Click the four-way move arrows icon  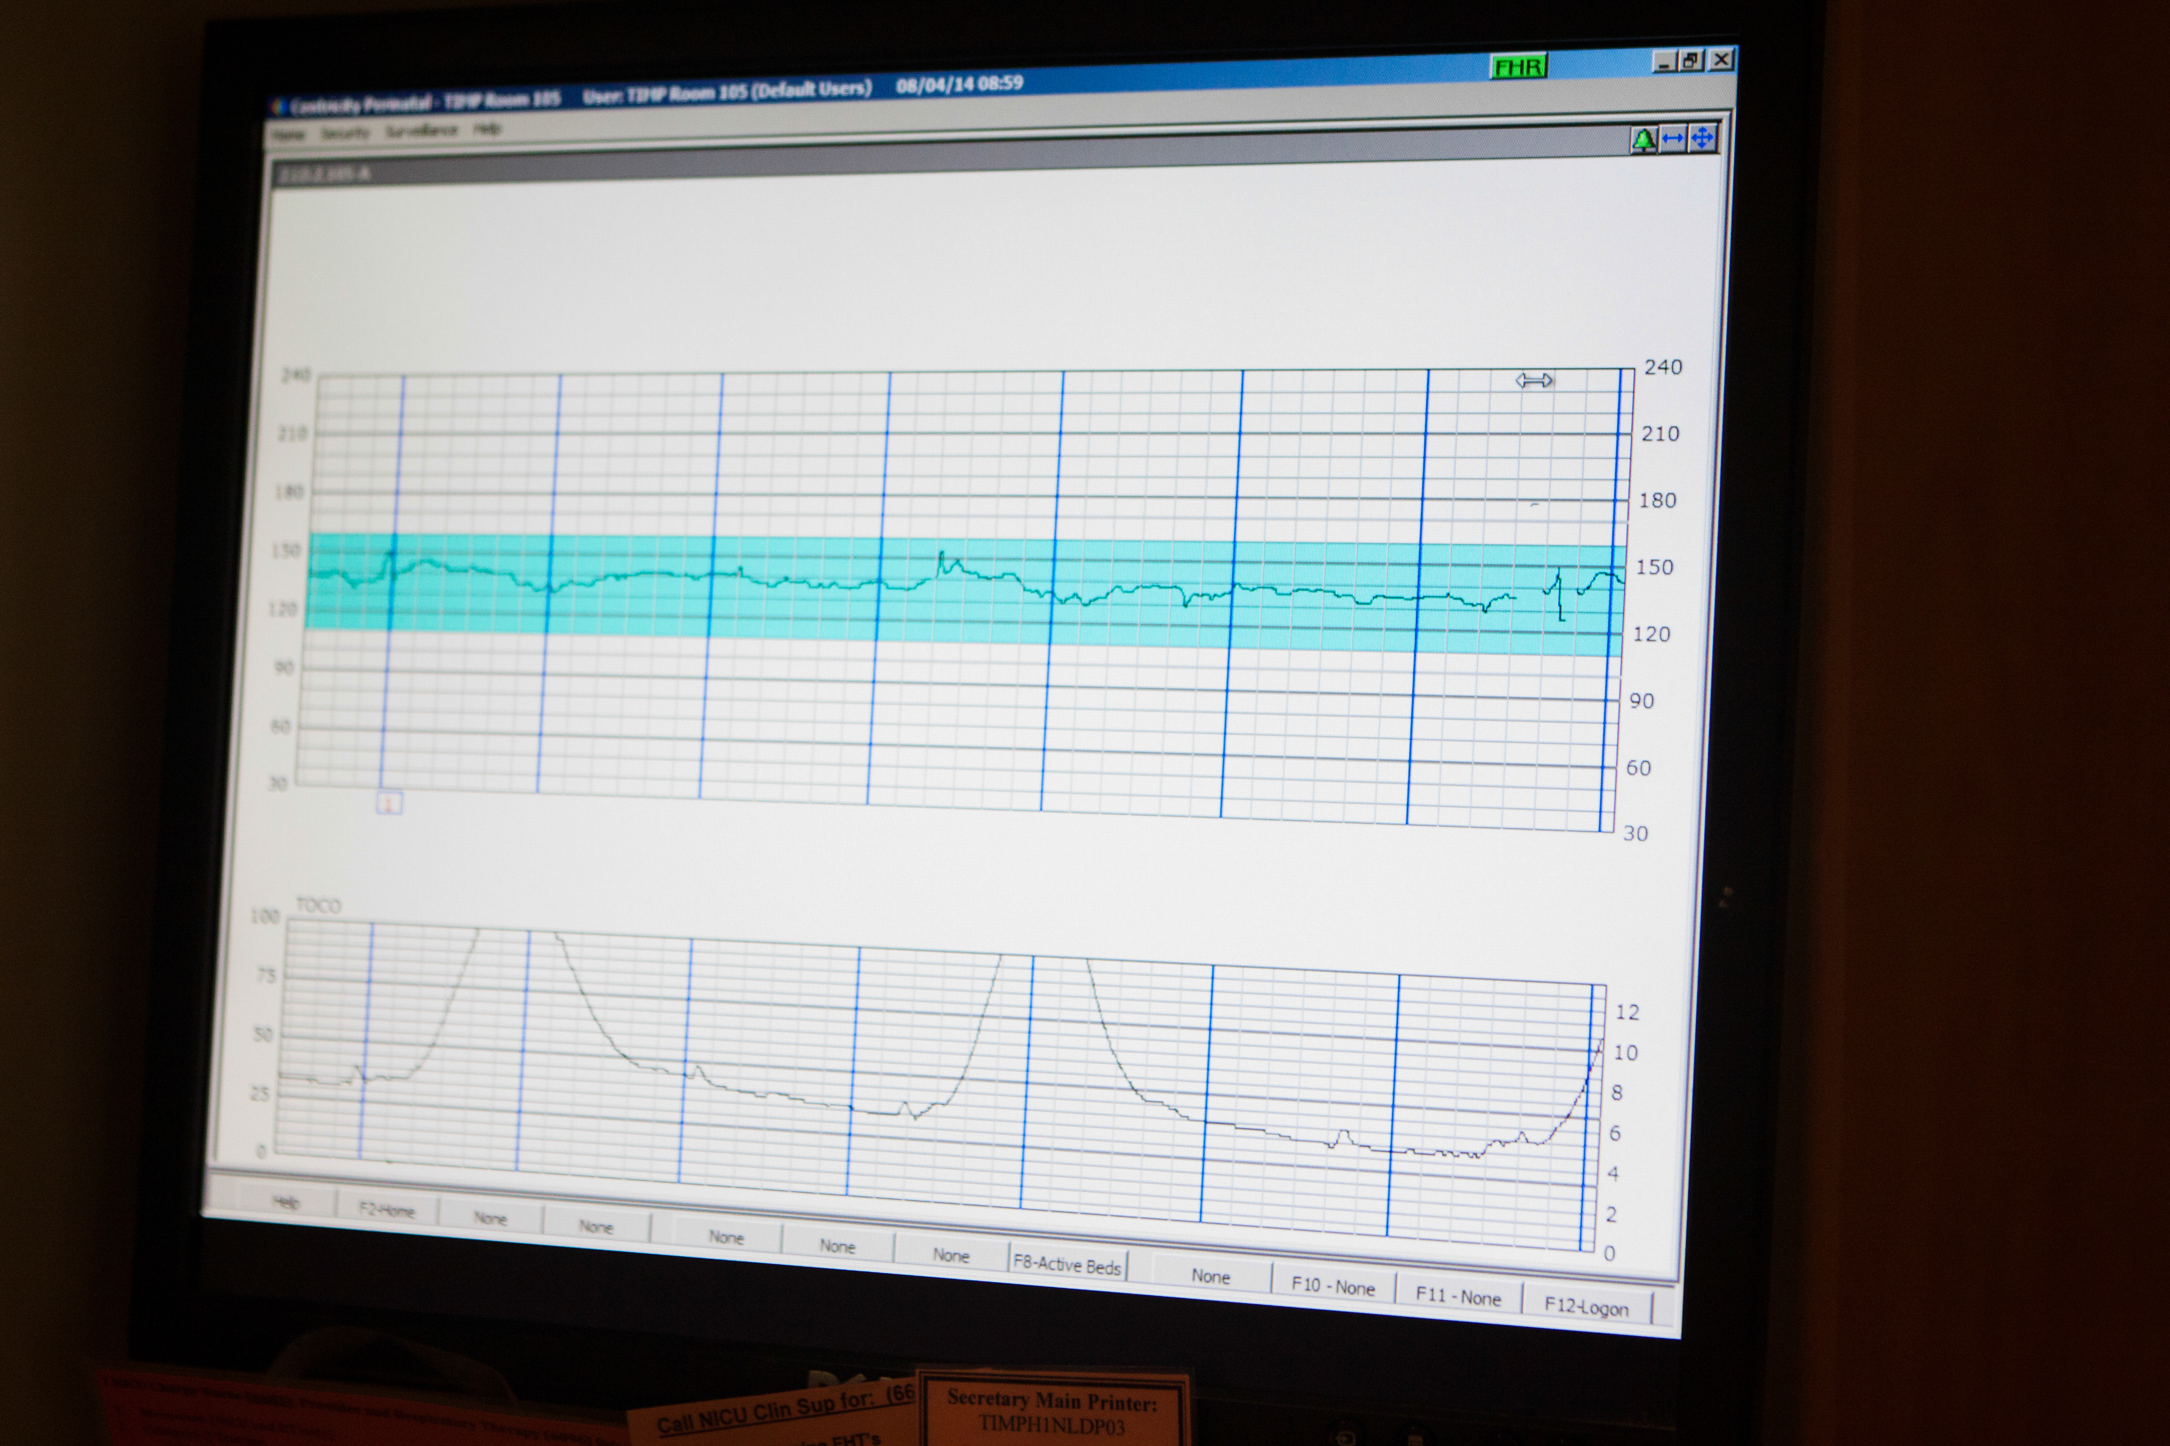tap(1702, 139)
